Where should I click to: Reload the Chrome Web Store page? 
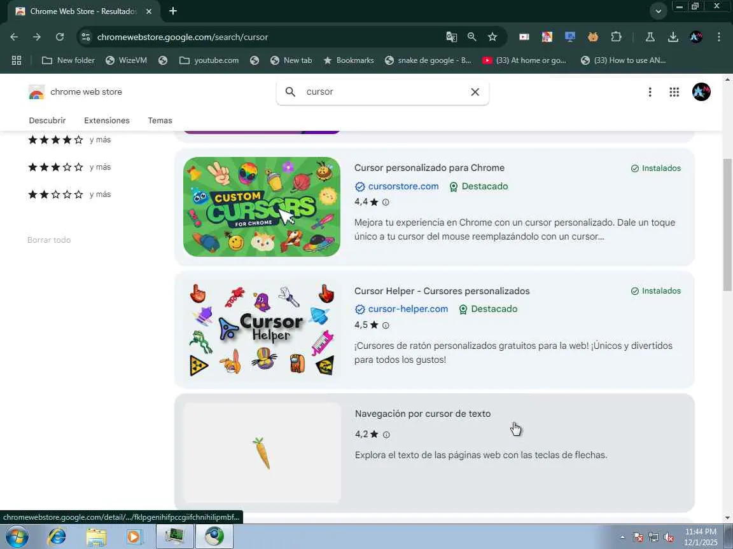[59, 37]
